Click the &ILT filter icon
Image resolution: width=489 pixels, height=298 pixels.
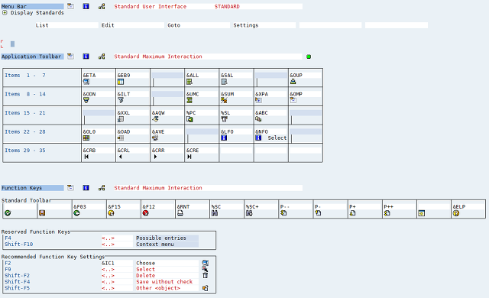coord(121,100)
